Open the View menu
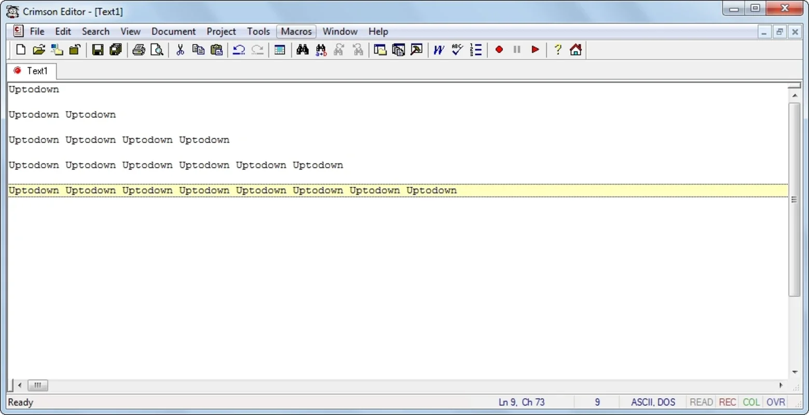 130,32
